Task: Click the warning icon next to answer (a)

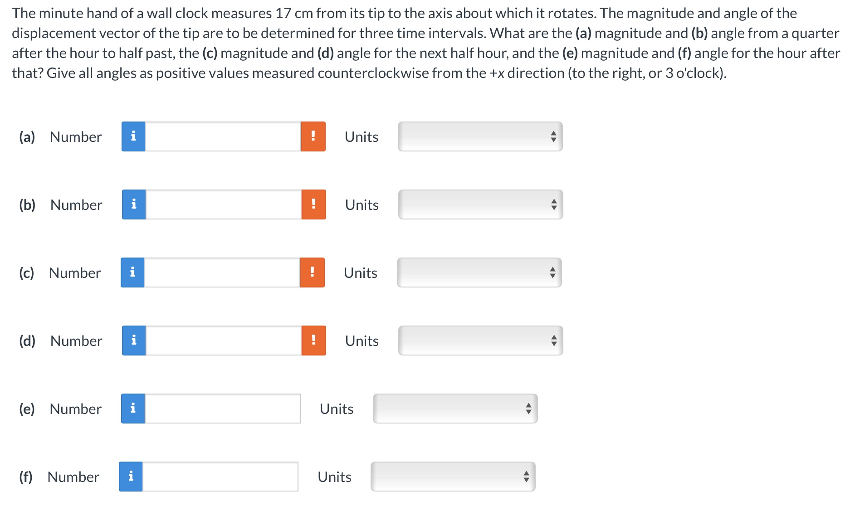Action: (313, 136)
